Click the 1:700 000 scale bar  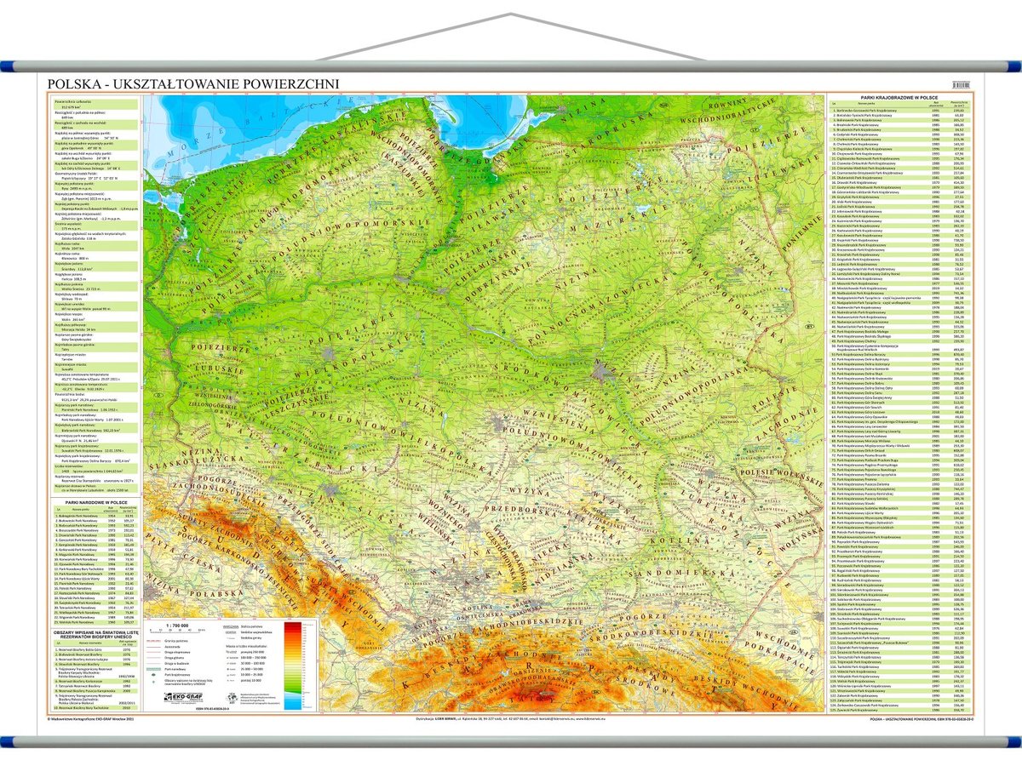[177, 631]
